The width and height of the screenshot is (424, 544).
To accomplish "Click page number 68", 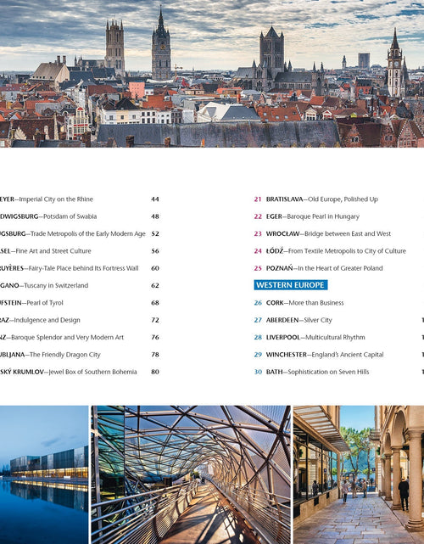I will tap(155, 303).
